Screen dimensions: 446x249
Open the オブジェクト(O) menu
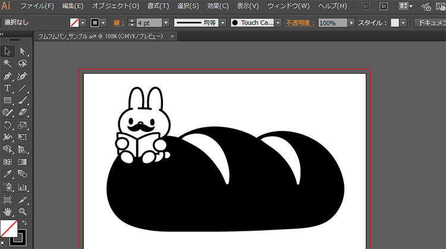[x=115, y=6]
